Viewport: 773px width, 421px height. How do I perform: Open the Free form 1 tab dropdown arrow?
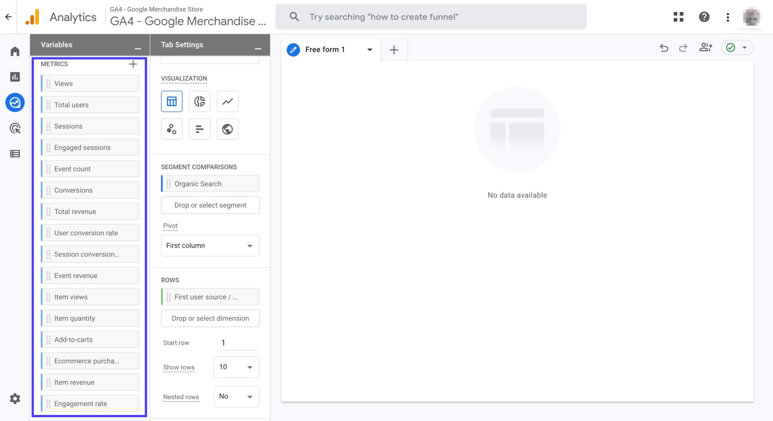pyautogui.click(x=370, y=50)
